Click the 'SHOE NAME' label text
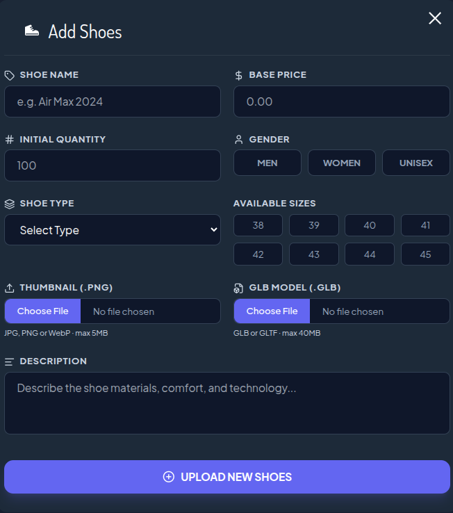 tap(49, 75)
